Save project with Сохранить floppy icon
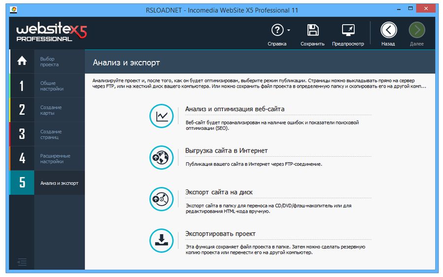Screen dimensions: 443x277 (x=313, y=30)
